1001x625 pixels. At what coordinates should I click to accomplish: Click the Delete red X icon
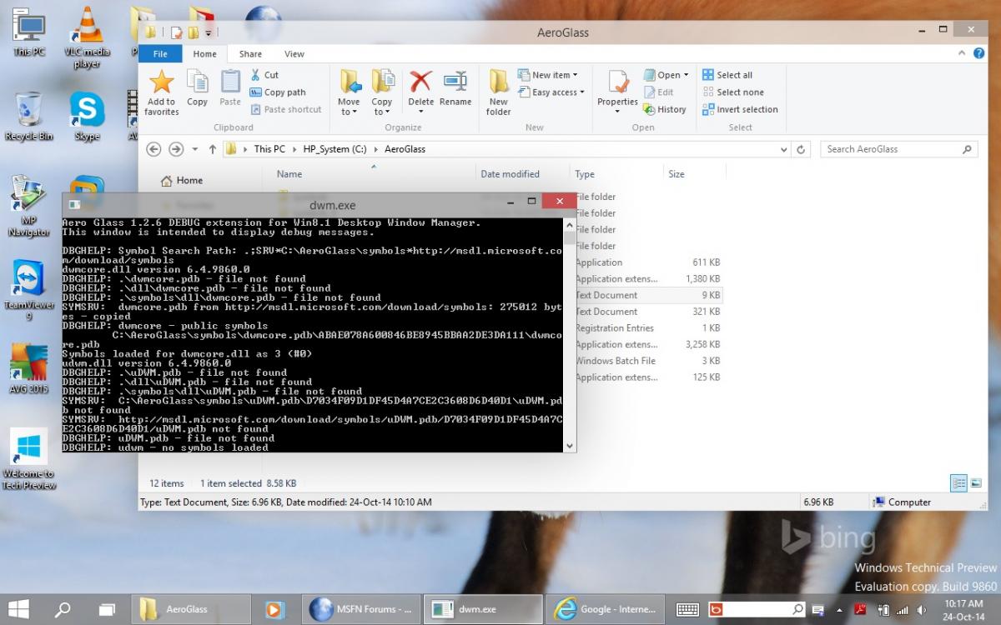420,82
